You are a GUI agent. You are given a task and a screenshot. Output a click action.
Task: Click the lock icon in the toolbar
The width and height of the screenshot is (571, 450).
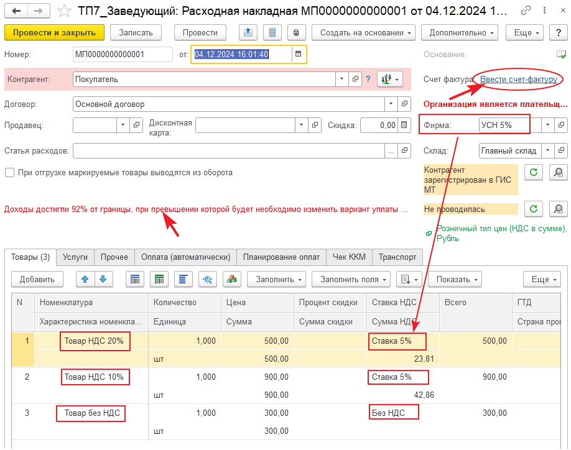point(296,32)
